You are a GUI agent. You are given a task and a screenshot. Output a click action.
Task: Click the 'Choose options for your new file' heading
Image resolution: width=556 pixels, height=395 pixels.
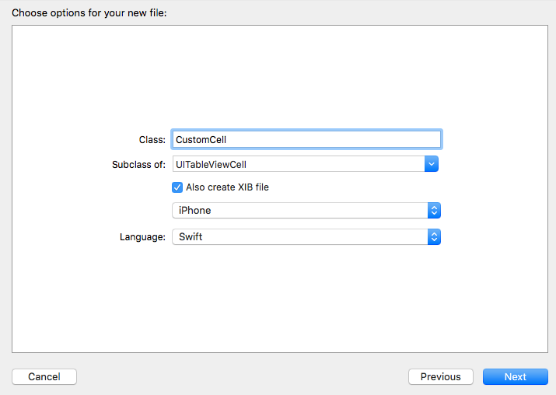pos(89,13)
